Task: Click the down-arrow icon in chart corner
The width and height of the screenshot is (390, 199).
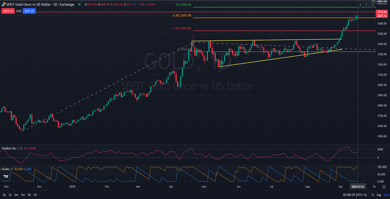Action: pos(360,4)
